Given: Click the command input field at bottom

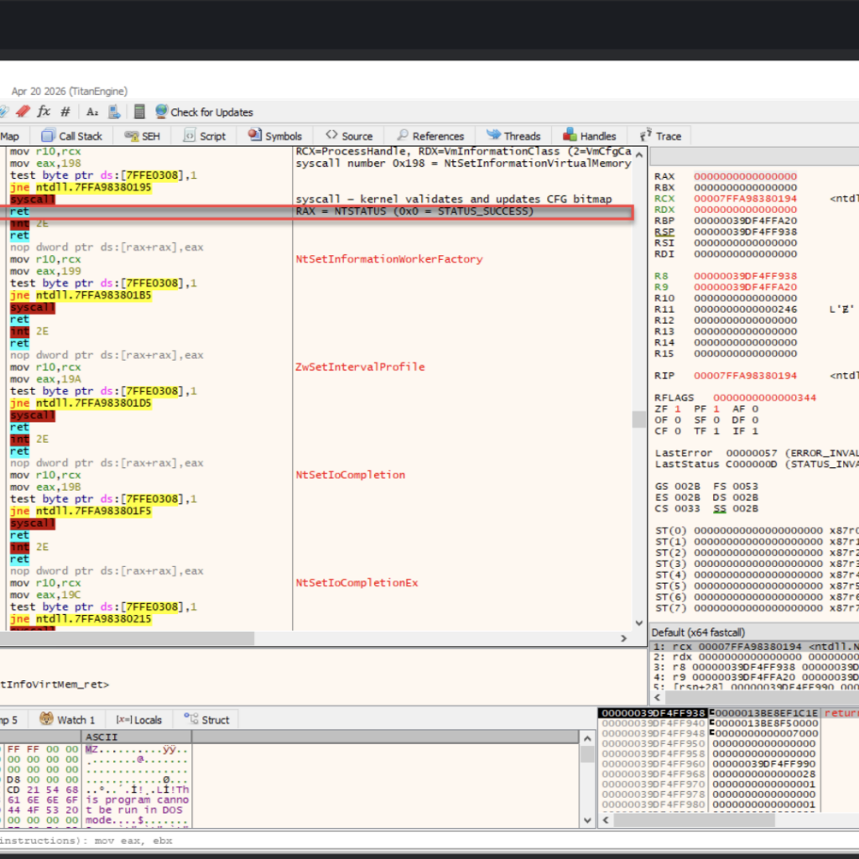Looking at the screenshot, I should coord(429,840).
